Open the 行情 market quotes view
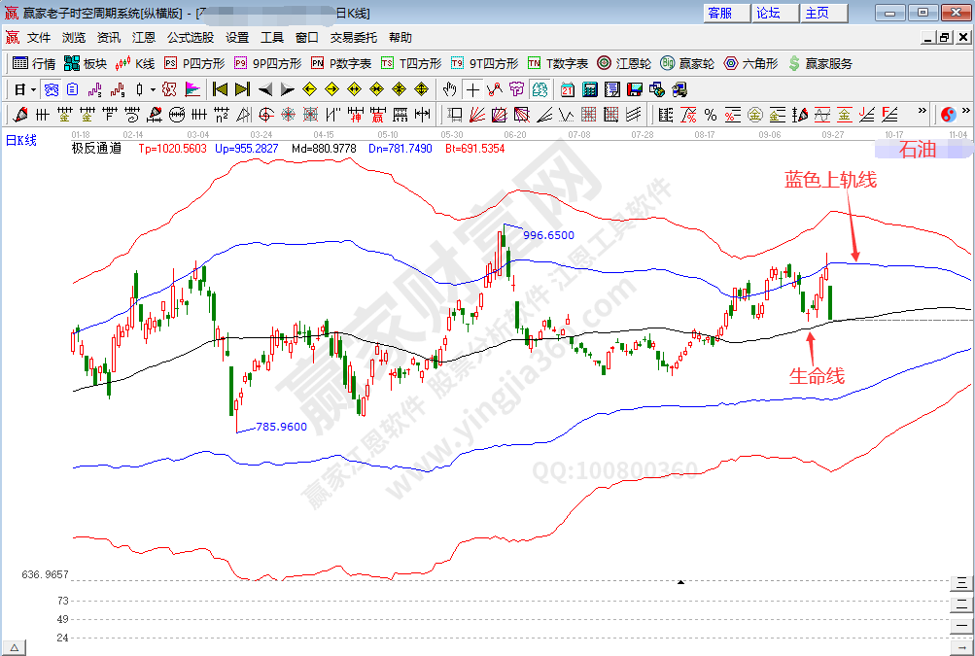Screen dimensions: 975x656 click(x=34, y=63)
